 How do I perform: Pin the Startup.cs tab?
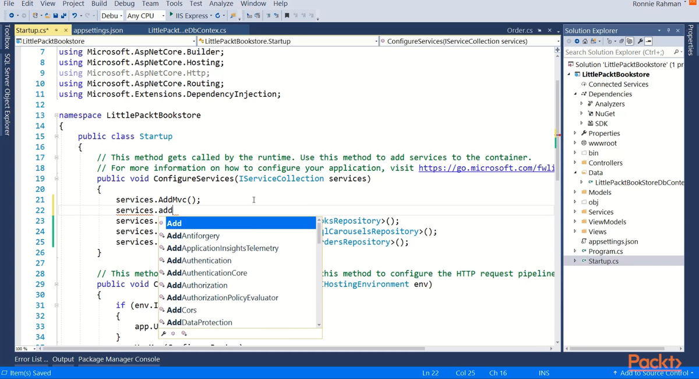(x=57, y=30)
